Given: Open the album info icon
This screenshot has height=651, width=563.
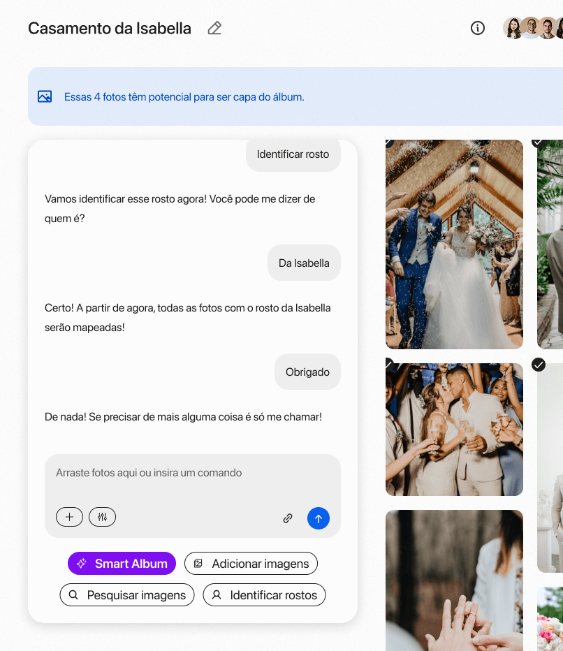Looking at the screenshot, I should point(478,29).
